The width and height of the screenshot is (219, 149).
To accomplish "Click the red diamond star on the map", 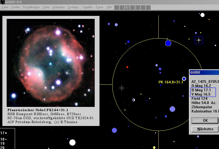I will [127, 67].
